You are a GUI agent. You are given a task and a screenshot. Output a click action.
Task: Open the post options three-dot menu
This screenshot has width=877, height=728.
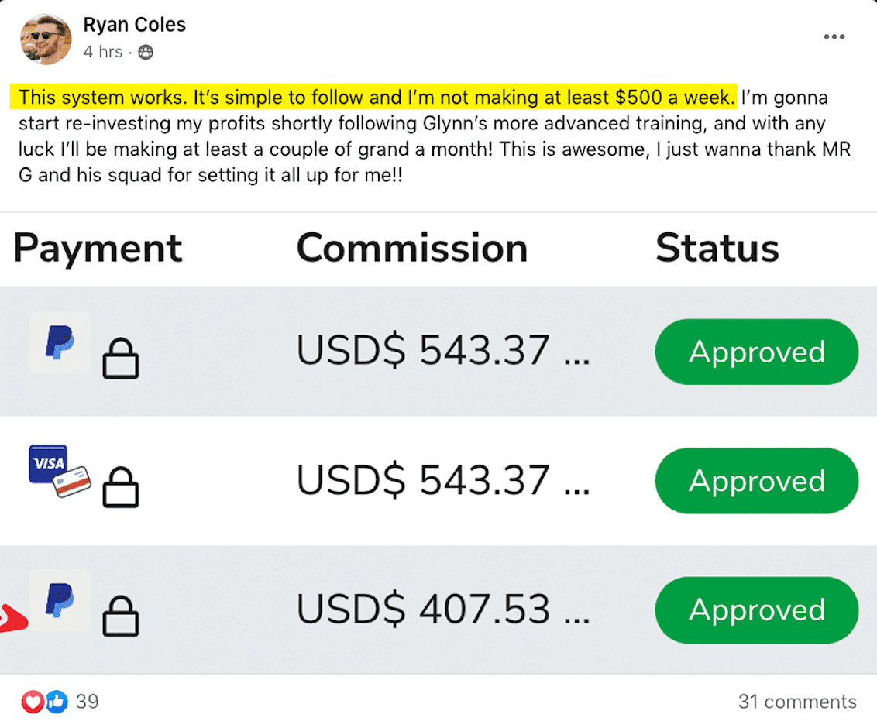[x=834, y=37]
